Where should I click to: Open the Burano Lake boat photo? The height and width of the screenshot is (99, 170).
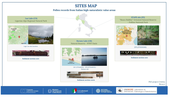[94, 57]
